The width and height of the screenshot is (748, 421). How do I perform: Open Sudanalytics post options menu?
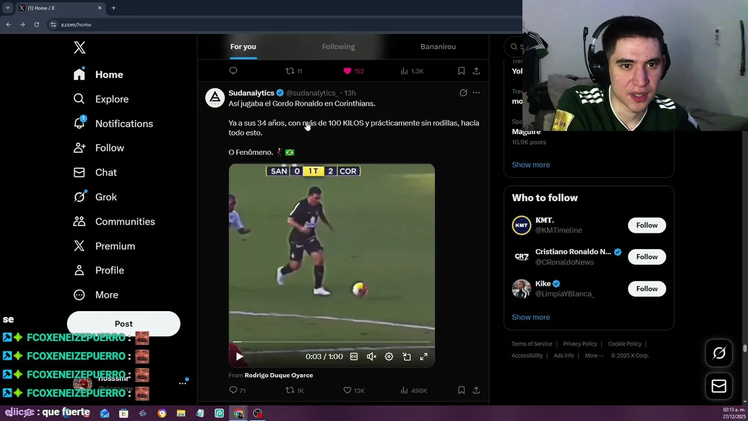[476, 92]
